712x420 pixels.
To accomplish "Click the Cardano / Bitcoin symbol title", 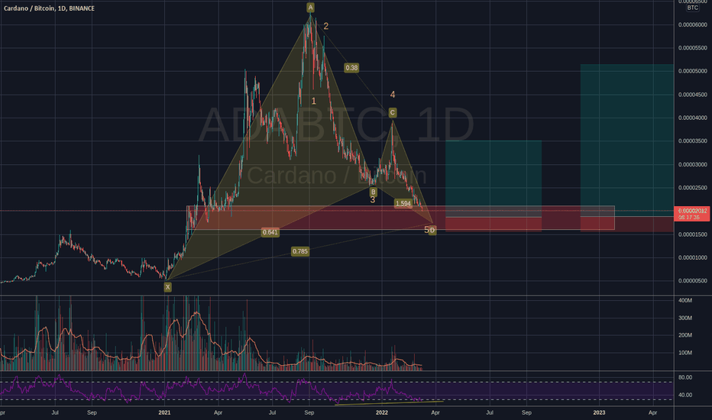I will pyautogui.click(x=49, y=8).
